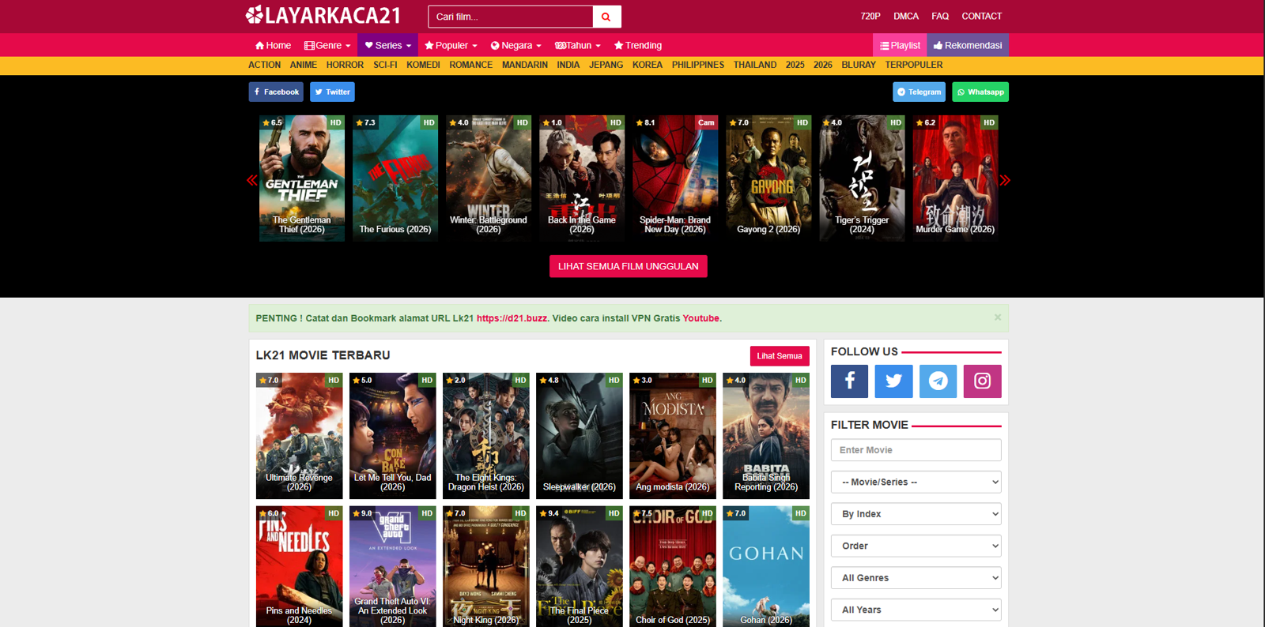Open the Rekomendasi tab
This screenshot has height=627, width=1265.
968,46
